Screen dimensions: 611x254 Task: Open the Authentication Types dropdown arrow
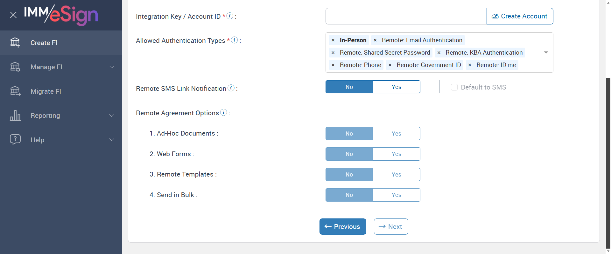pyautogui.click(x=546, y=52)
